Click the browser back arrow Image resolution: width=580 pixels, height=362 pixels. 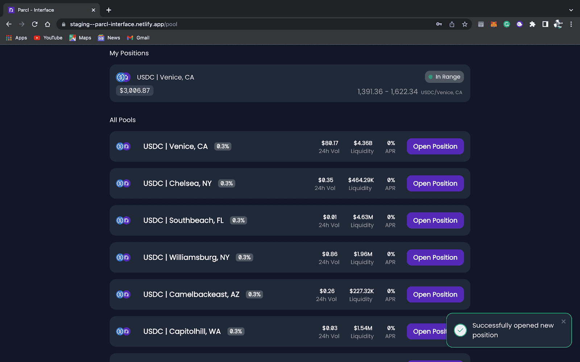tap(9, 24)
